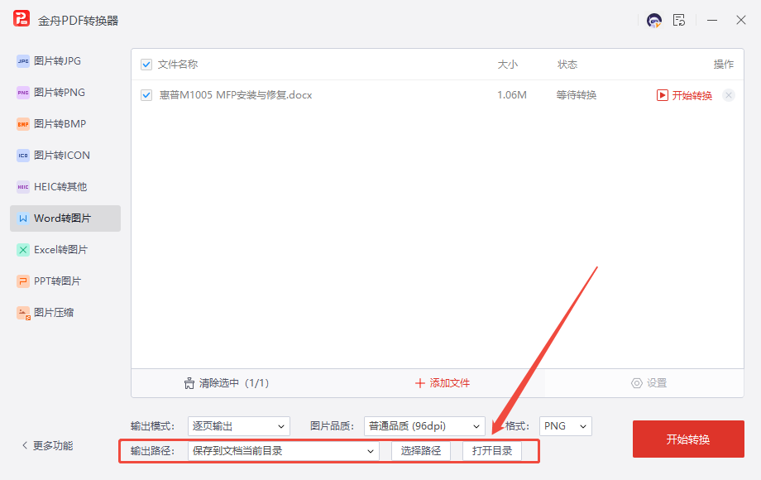Open the 图片品质 普通品质 dropdown
The height and width of the screenshot is (480, 761).
(x=424, y=426)
